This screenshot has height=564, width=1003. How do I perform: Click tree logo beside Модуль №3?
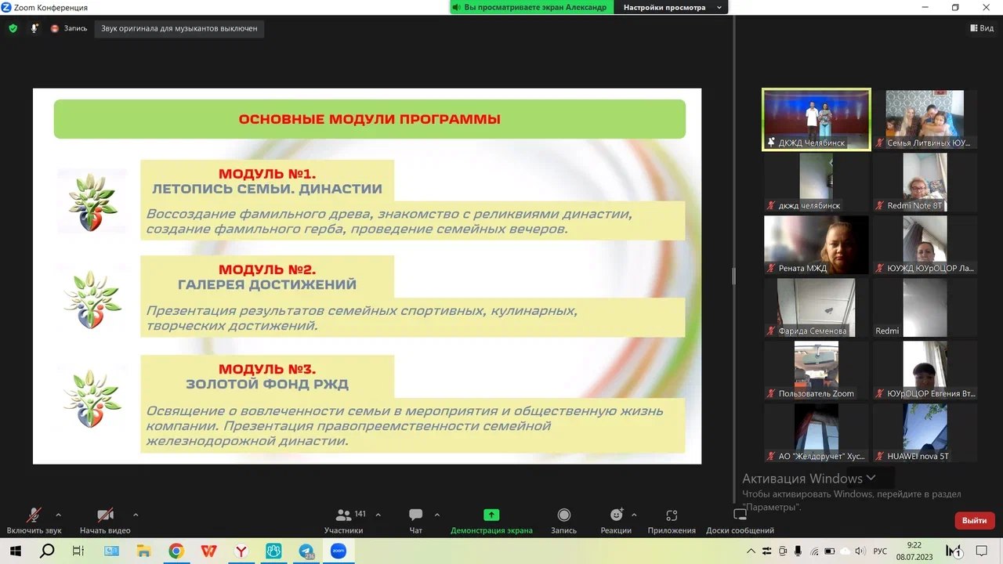click(x=92, y=398)
